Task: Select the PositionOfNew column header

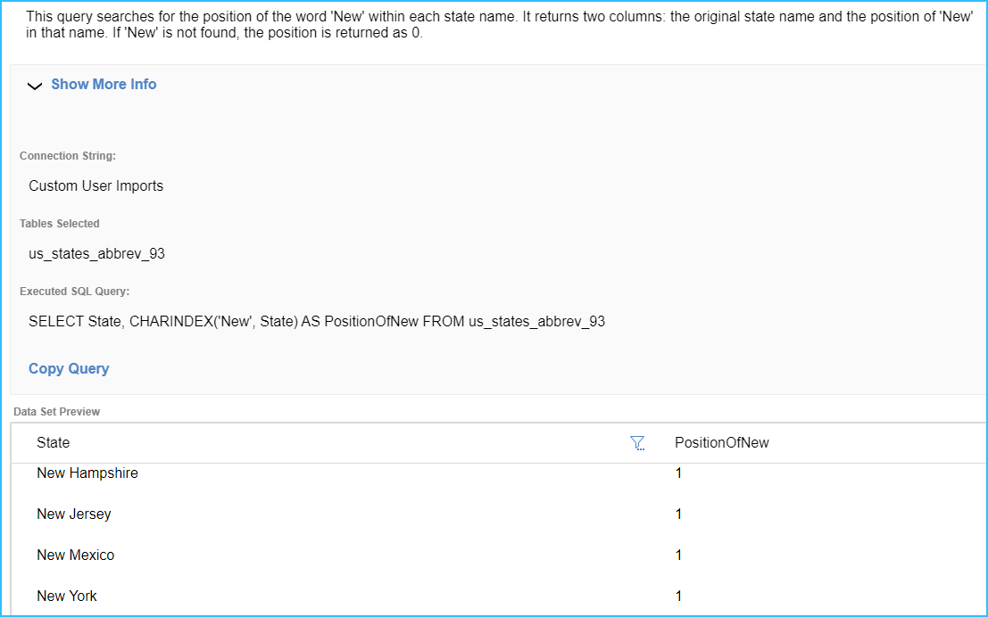Action: pos(721,443)
